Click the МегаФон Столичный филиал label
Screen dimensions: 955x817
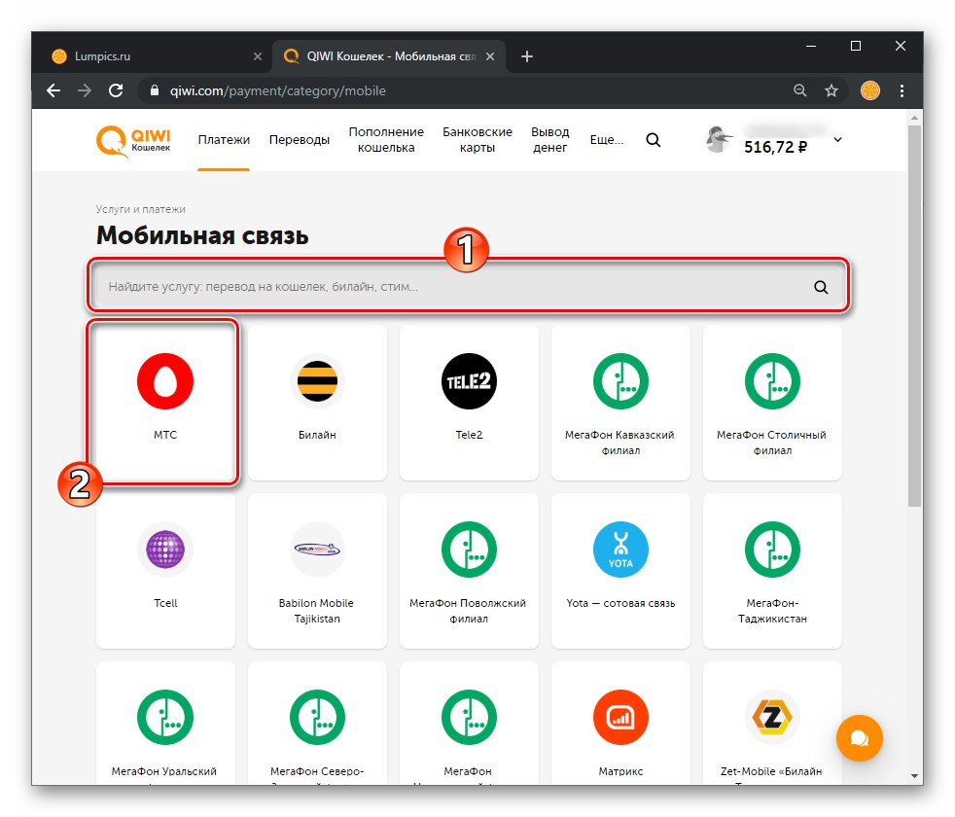[771, 443]
